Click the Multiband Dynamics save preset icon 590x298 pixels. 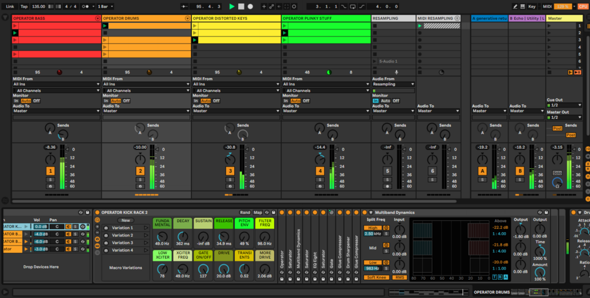[x=548, y=213]
